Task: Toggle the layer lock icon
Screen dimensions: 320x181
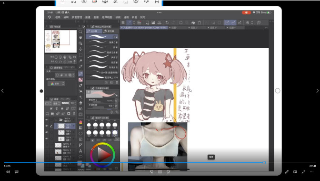Action: click(x=62, y=108)
